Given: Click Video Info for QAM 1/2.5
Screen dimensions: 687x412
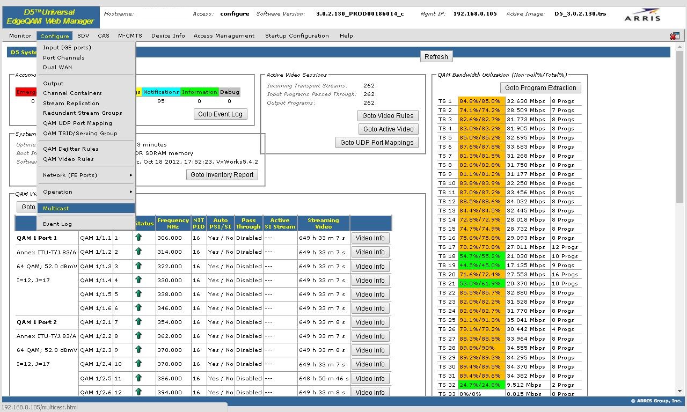Looking at the screenshot, I should [370, 379].
